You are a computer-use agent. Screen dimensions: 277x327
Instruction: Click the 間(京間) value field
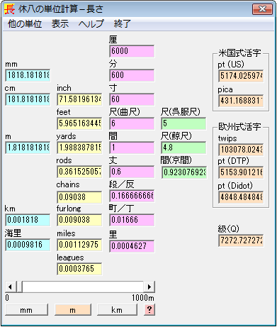coord(184,172)
